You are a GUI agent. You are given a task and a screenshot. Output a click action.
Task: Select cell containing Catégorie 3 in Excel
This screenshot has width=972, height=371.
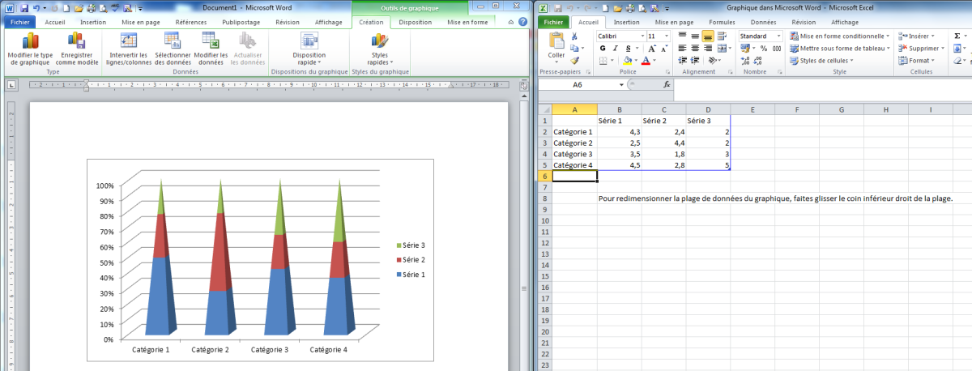tap(575, 153)
